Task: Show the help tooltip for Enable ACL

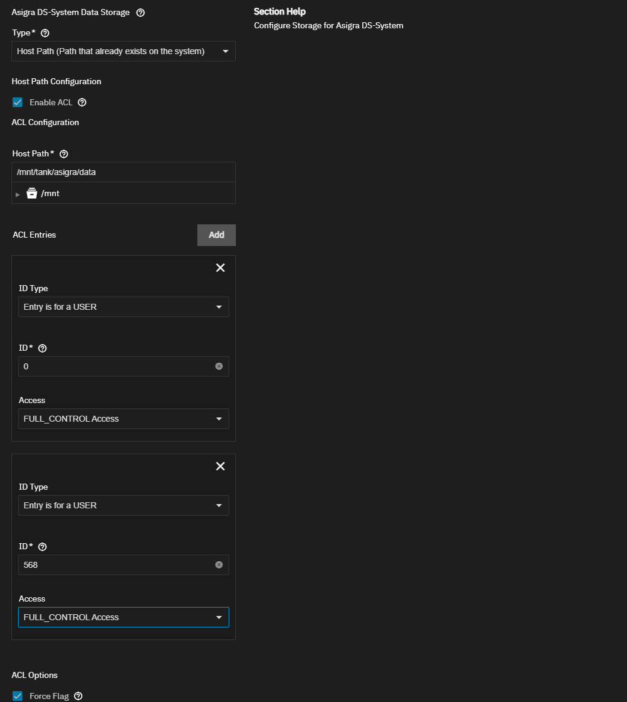Action: coord(82,102)
